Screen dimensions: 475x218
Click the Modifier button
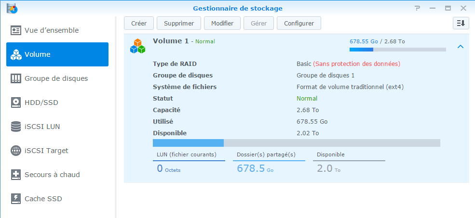(222, 23)
